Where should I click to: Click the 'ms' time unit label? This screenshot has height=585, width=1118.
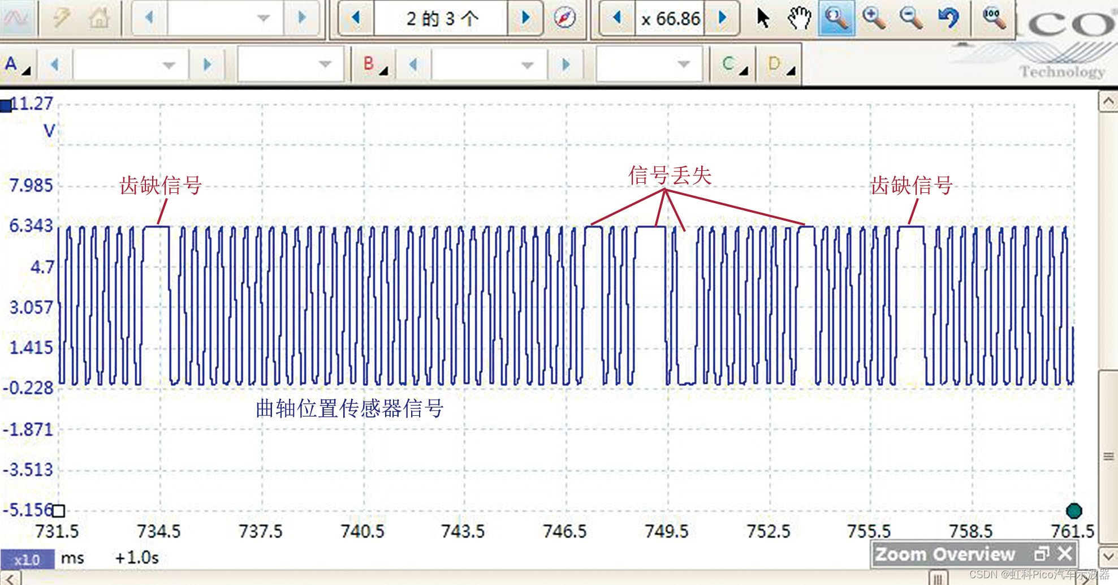coord(72,558)
